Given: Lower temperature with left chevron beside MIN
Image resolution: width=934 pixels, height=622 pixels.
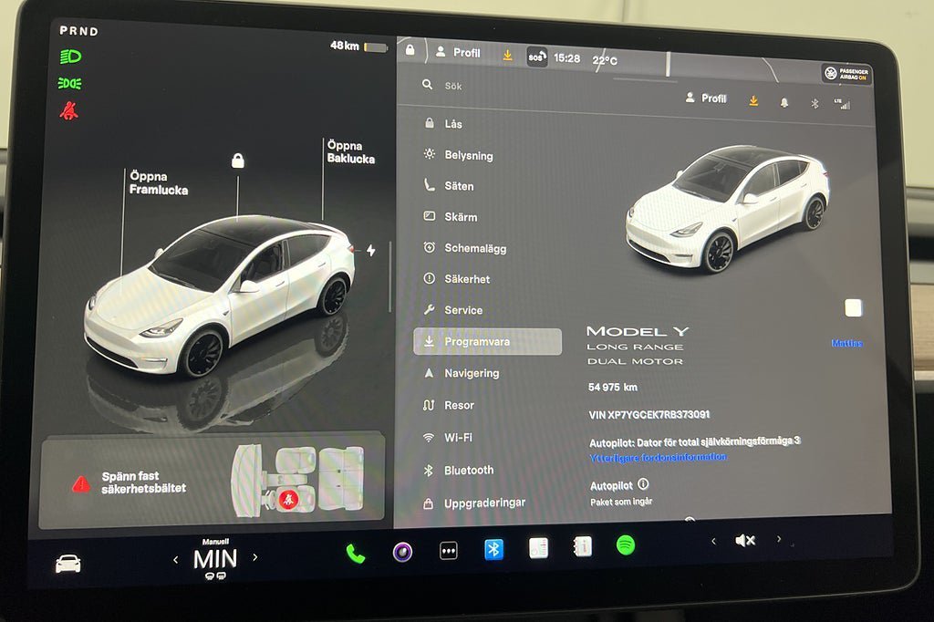Looking at the screenshot, I should point(176,559).
